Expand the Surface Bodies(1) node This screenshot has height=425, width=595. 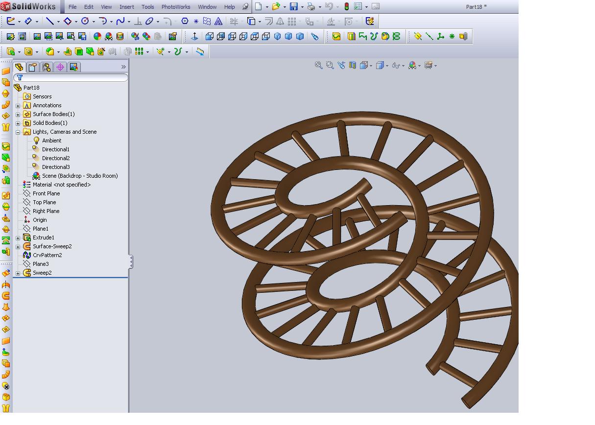[x=18, y=114]
